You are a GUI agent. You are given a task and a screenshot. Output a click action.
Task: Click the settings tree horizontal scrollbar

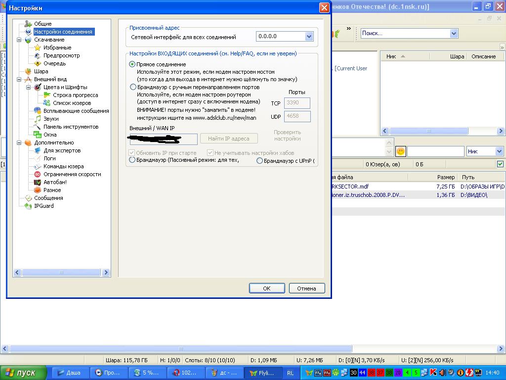(62, 272)
